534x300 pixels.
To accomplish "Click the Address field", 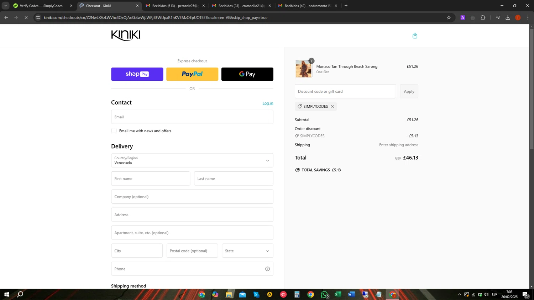I will 192,215.
